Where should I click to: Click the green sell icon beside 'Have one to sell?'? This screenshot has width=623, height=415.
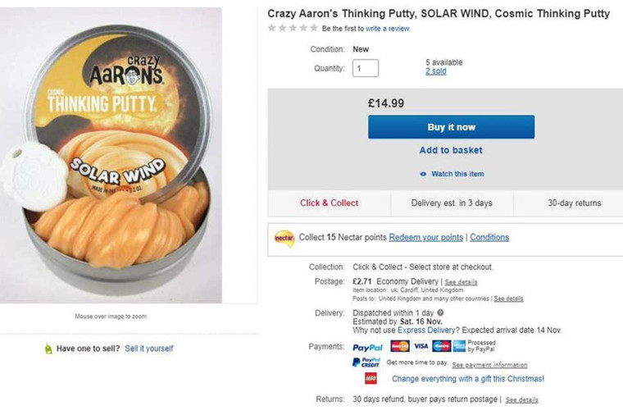point(48,349)
